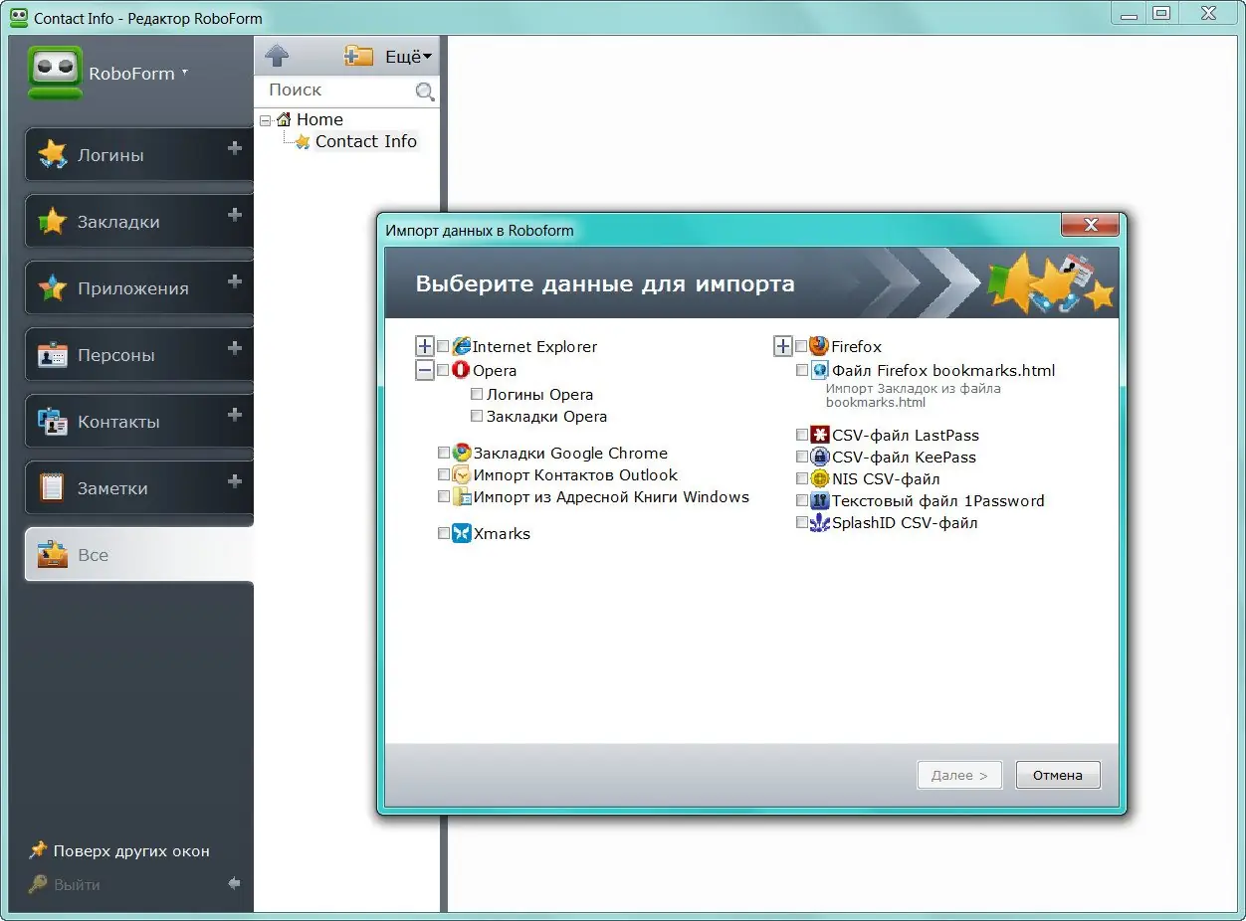This screenshot has width=1246, height=921.
Task: Open the RoboForm main menu dropdown
Action: [138, 73]
